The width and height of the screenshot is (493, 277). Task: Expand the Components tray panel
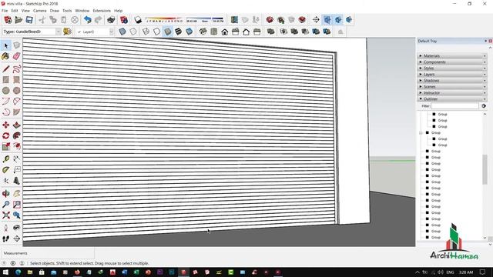pos(452,62)
